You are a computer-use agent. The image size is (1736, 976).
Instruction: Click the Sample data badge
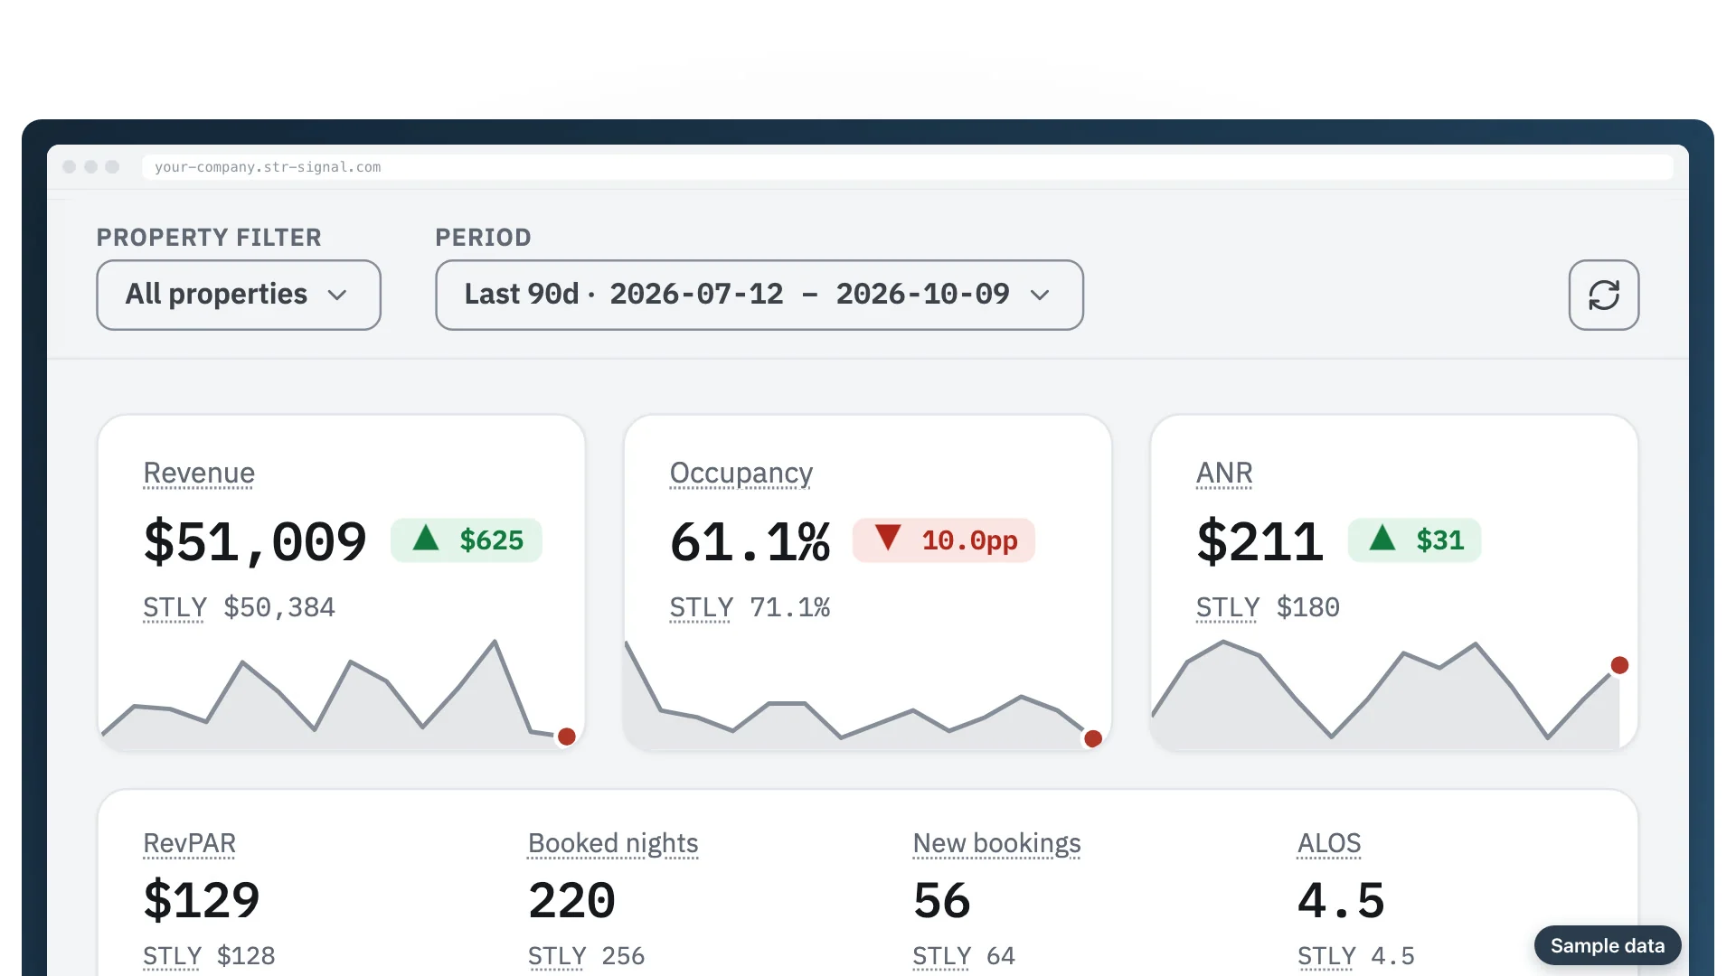pos(1607,945)
